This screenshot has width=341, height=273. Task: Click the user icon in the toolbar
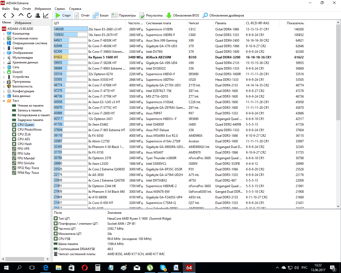(x=38, y=15)
